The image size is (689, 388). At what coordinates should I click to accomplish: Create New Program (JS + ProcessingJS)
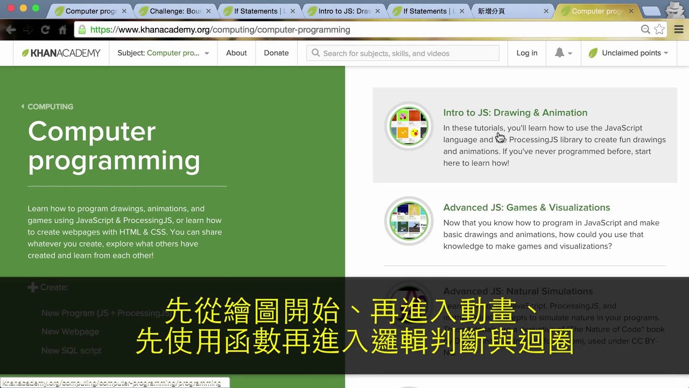[107, 313]
